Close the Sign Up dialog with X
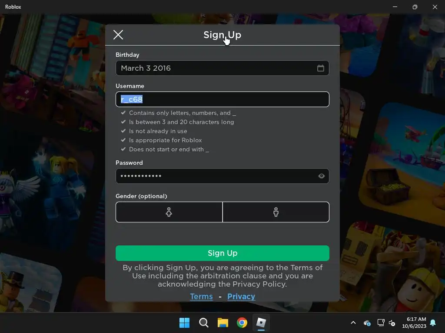This screenshot has width=445, height=333. pyautogui.click(x=118, y=35)
